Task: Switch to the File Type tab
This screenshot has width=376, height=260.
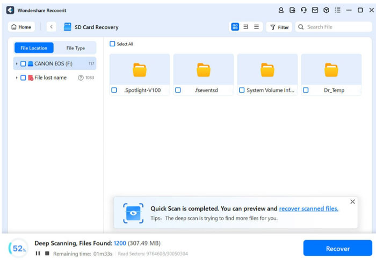Action: (x=76, y=48)
